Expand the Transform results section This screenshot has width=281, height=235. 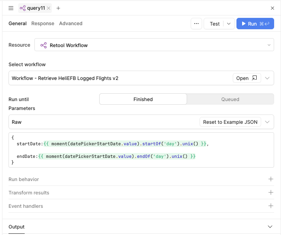[270, 193]
